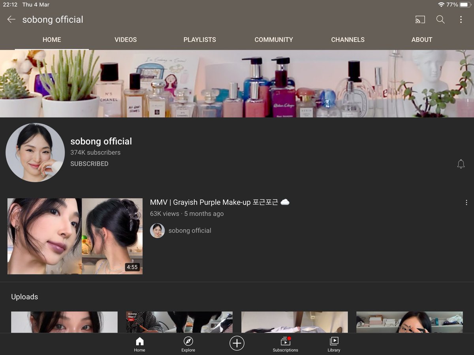Toggle the notification bell for sobong official

461,164
